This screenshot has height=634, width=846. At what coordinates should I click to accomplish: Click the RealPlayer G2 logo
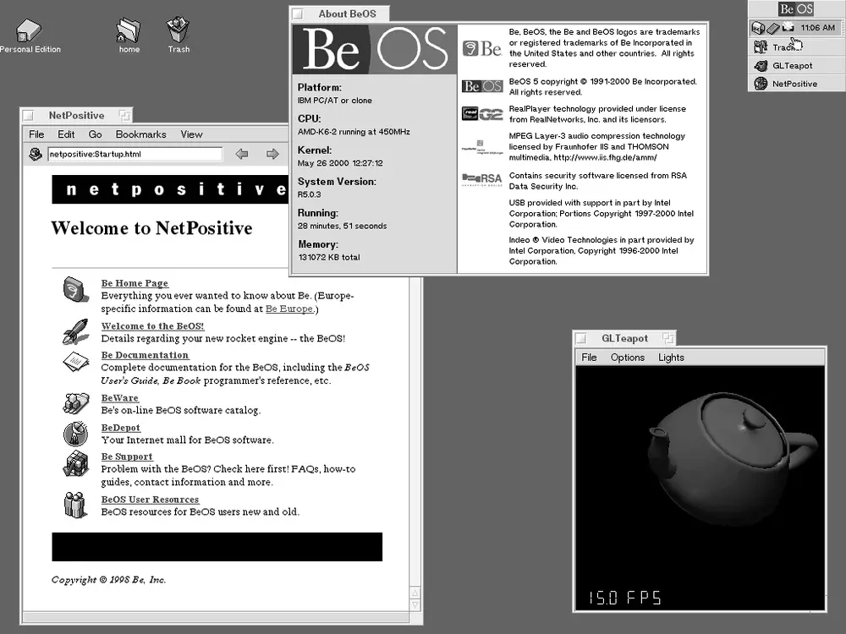[482, 114]
